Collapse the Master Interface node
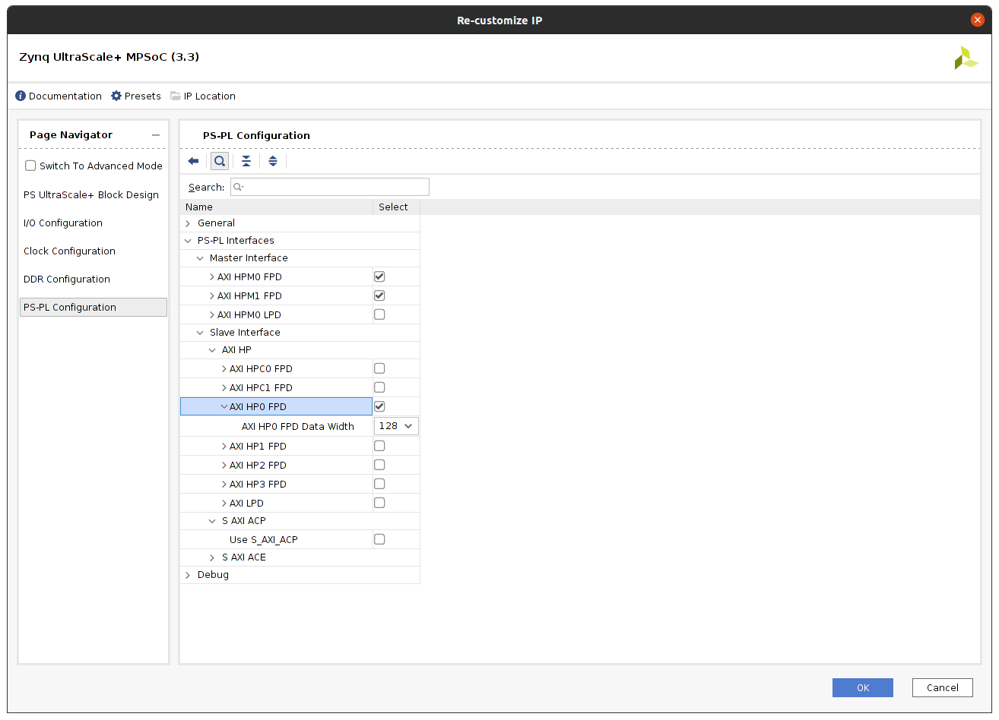 pos(200,258)
